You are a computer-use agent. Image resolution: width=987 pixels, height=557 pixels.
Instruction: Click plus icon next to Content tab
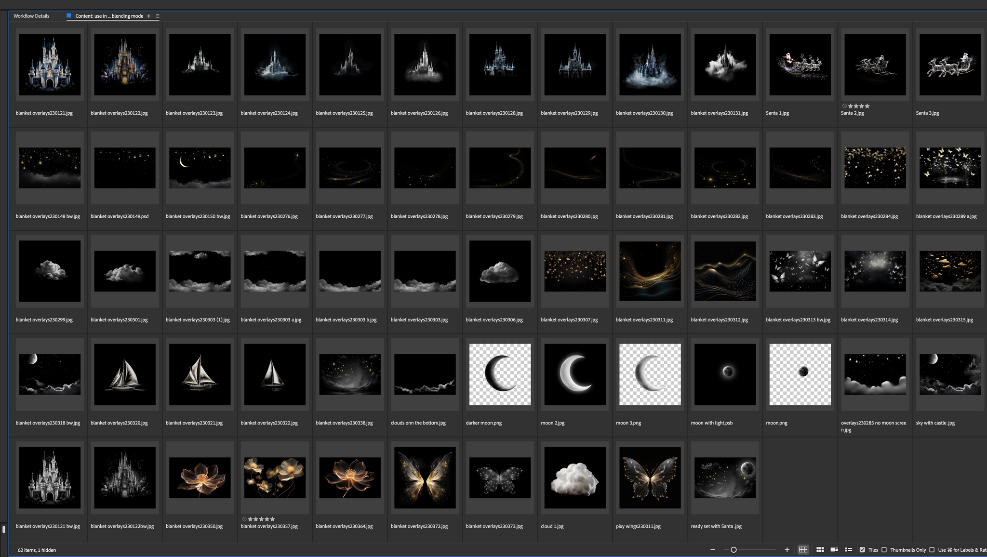coord(149,16)
